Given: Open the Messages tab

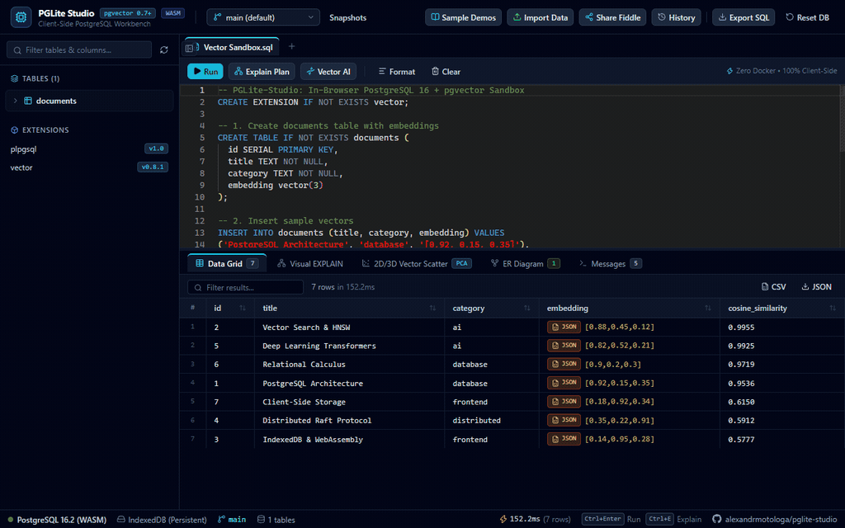Looking at the screenshot, I should tap(610, 263).
